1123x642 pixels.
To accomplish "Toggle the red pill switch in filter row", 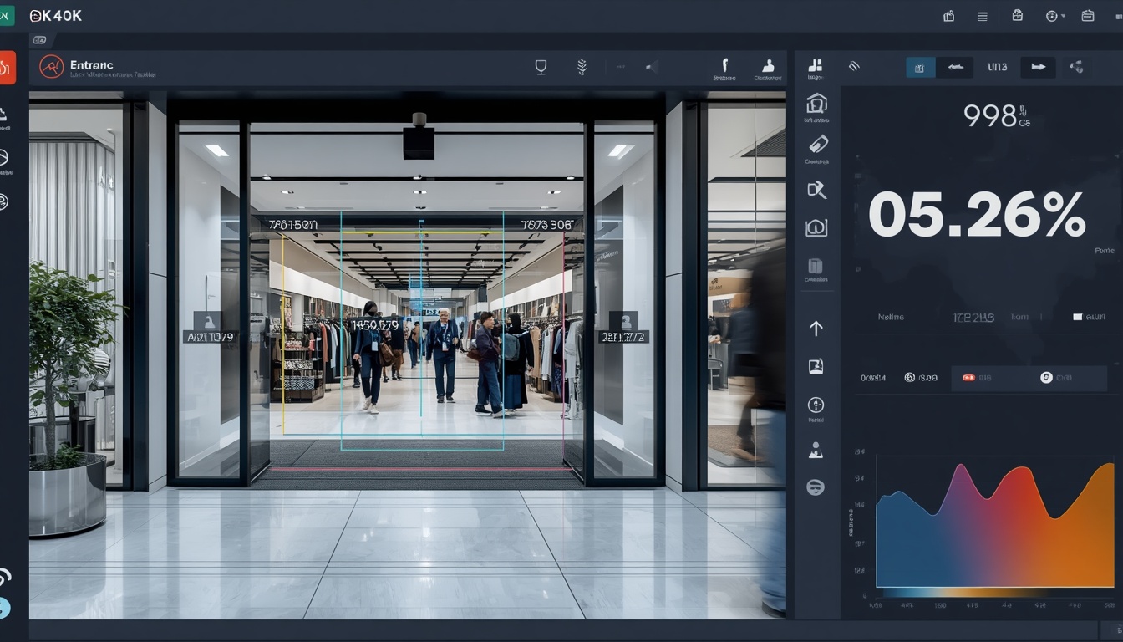I will click(x=968, y=378).
